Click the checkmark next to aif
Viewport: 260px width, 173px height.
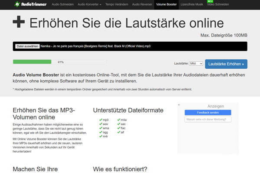(119, 132)
